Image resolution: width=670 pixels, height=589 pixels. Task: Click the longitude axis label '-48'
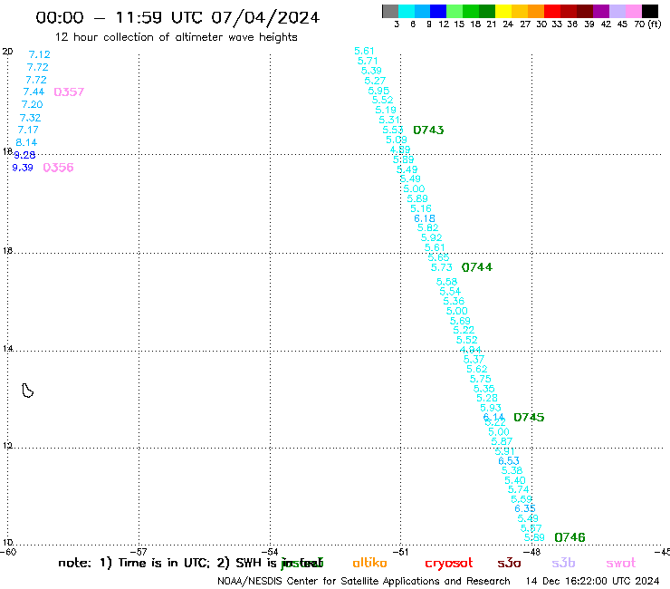point(532,552)
